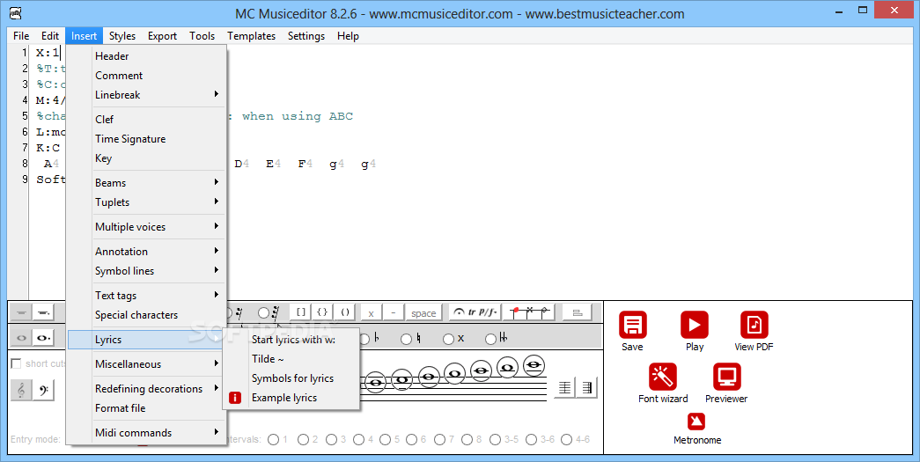The image size is (920, 462).
Task: Click the space button
Action: 423,313
